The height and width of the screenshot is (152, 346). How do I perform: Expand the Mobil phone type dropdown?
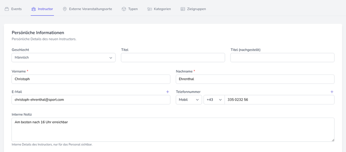click(x=189, y=100)
